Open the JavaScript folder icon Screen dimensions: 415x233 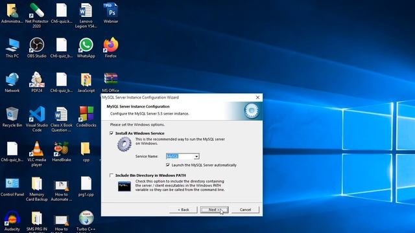pos(86,82)
